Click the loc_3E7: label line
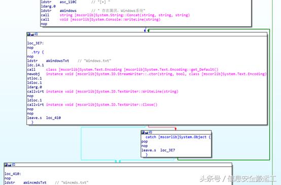Screen dimensions: 281x185 tap(36, 43)
